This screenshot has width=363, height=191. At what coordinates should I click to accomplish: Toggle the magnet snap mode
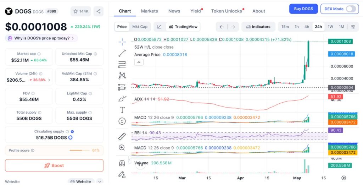(122, 163)
